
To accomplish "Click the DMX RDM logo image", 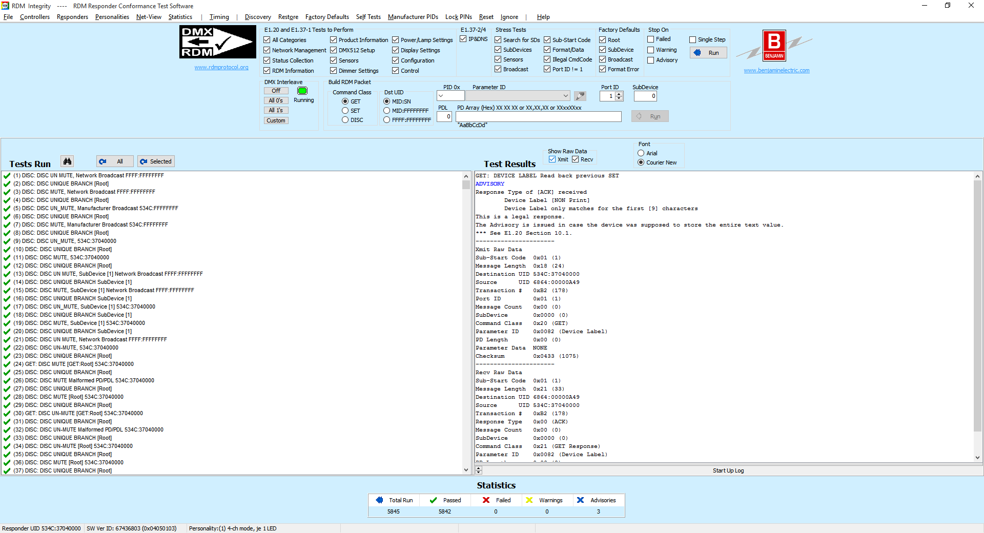I will [x=217, y=42].
